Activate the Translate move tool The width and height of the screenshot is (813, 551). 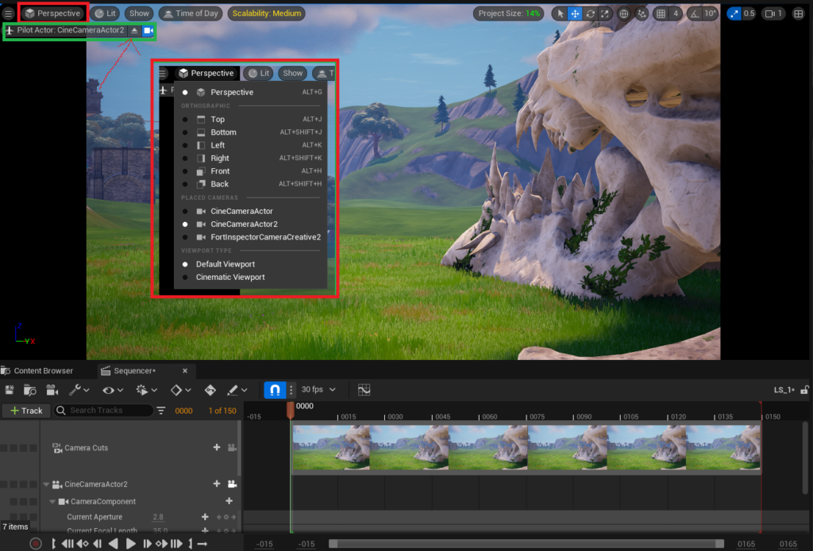(x=575, y=14)
